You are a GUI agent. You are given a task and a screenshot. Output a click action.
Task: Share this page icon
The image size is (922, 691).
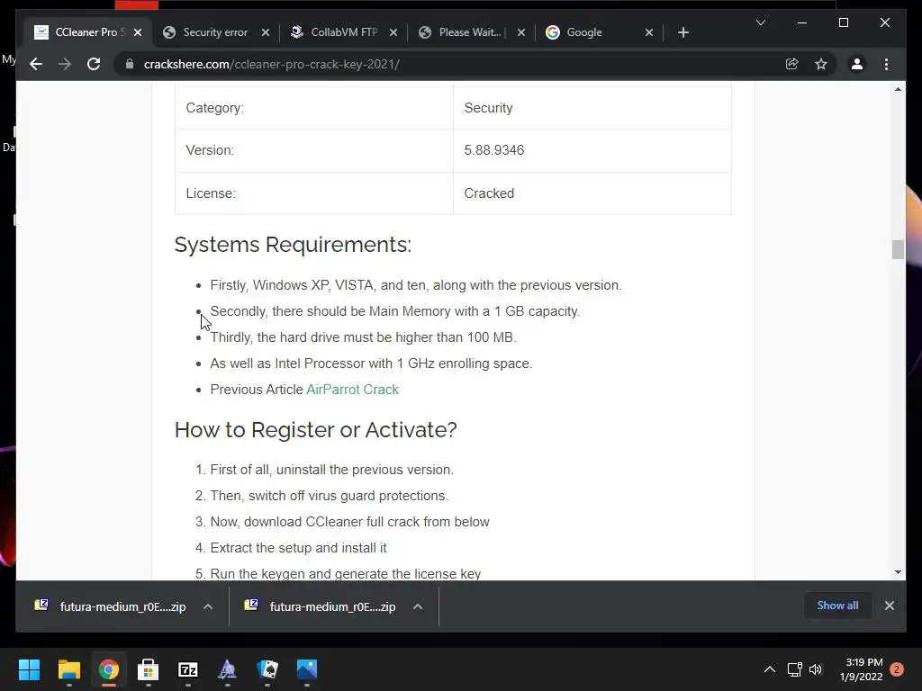coord(792,64)
